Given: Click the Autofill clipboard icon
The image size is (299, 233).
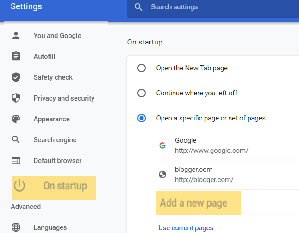Looking at the screenshot, I should (x=16, y=57).
